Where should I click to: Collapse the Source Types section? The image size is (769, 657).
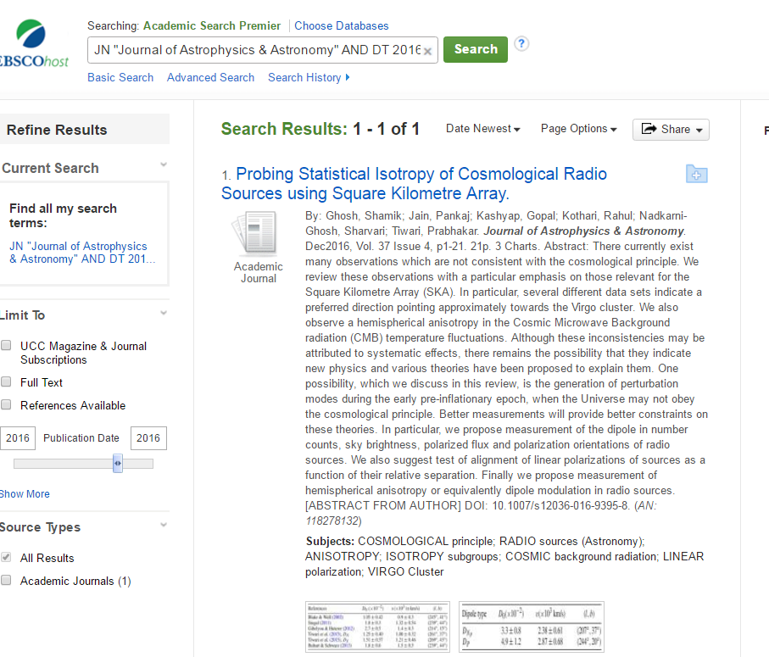164,525
